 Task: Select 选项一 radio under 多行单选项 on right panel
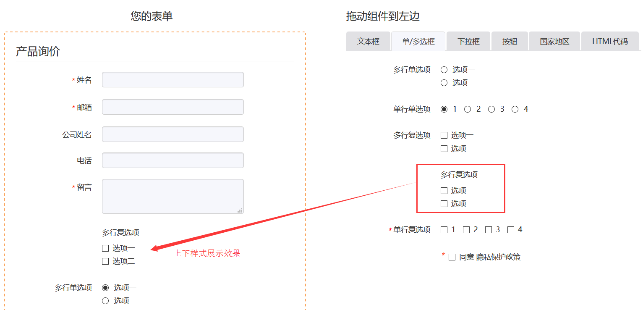click(444, 69)
